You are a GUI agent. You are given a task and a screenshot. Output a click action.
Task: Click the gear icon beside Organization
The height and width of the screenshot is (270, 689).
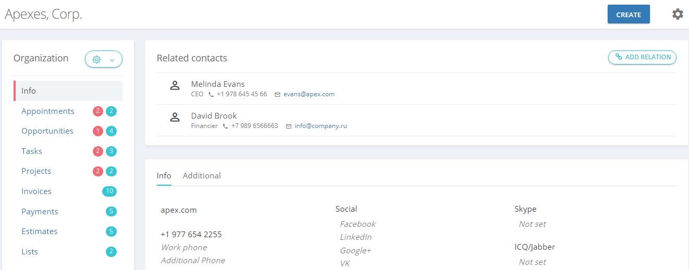(96, 60)
